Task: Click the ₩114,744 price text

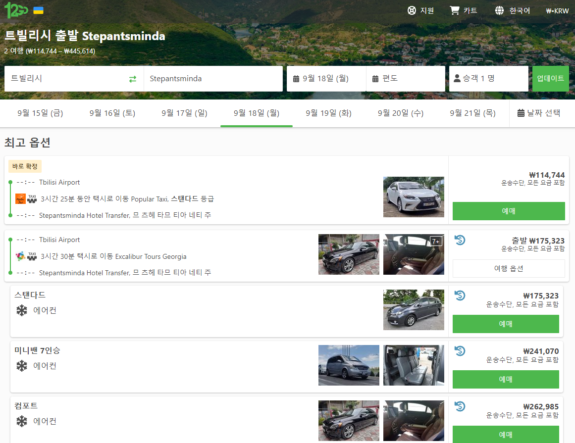Action: [x=547, y=175]
